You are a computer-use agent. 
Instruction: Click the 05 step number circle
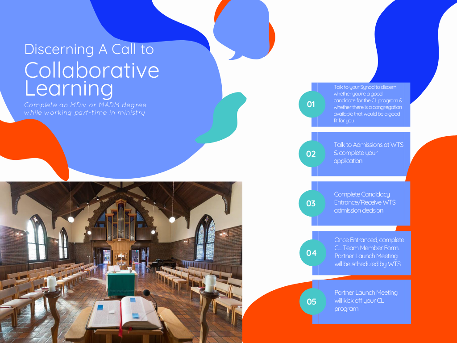[x=312, y=301]
